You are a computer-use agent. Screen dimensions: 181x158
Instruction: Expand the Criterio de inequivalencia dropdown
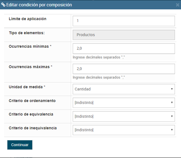(124, 130)
